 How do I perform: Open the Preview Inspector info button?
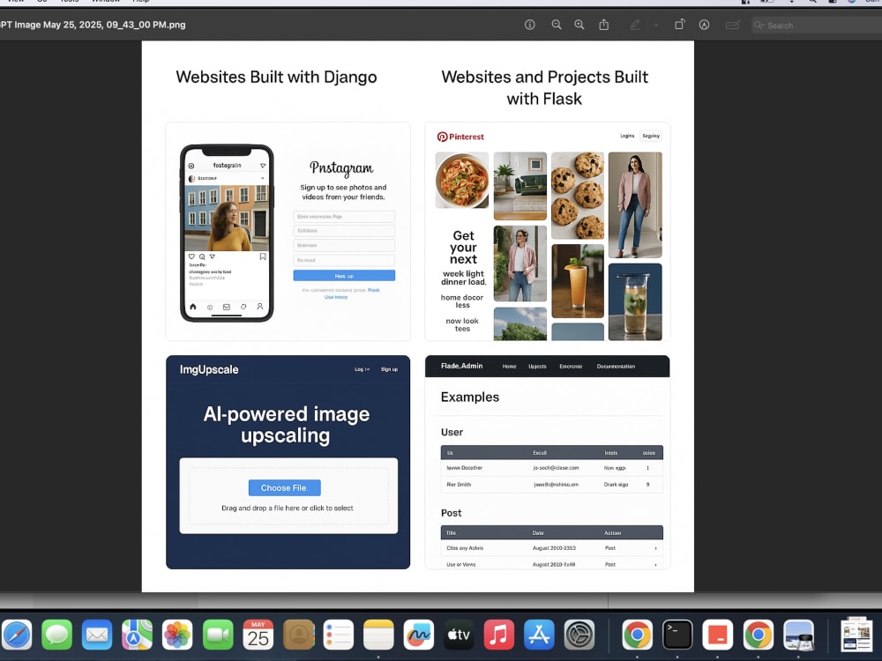click(530, 25)
